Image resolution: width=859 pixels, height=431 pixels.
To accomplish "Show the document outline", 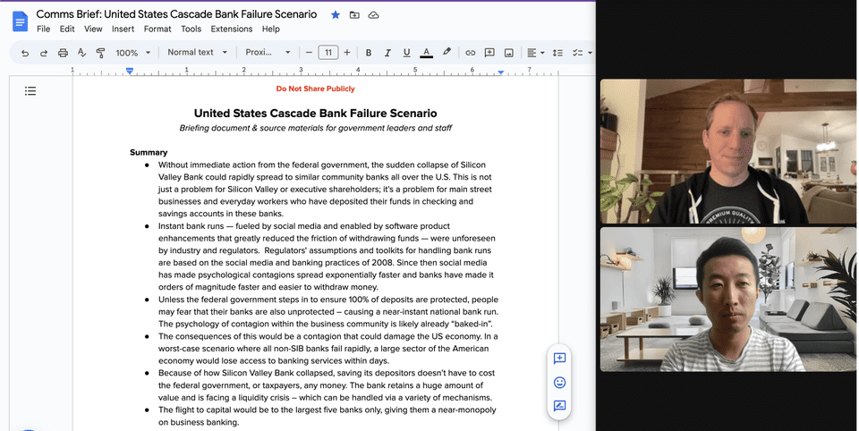I will (x=30, y=91).
